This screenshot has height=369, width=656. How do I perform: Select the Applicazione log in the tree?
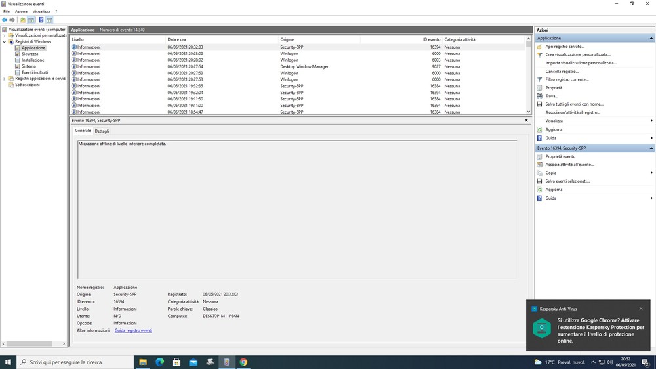click(x=33, y=48)
